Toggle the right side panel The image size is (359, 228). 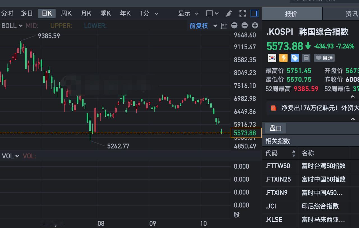tap(254, 13)
